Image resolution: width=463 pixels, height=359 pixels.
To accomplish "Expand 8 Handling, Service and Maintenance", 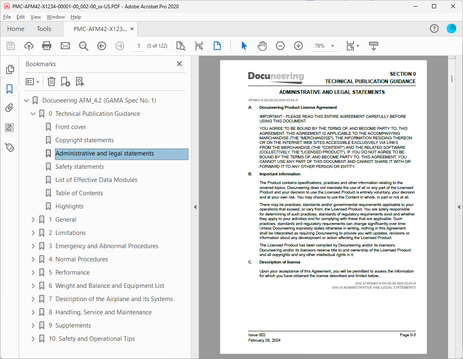I will [33, 312].
